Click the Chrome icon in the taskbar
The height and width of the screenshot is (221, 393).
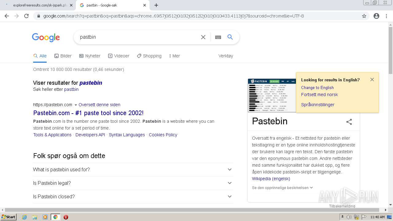click(55, 217)
